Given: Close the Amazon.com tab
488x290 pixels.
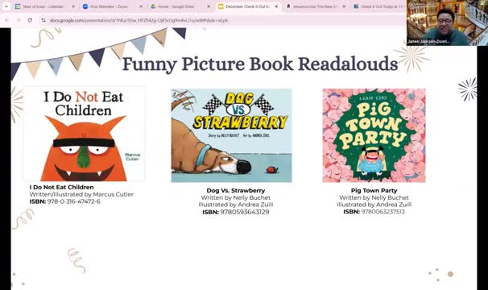Looking at the screenshot, I should click(x=344, y=6).
